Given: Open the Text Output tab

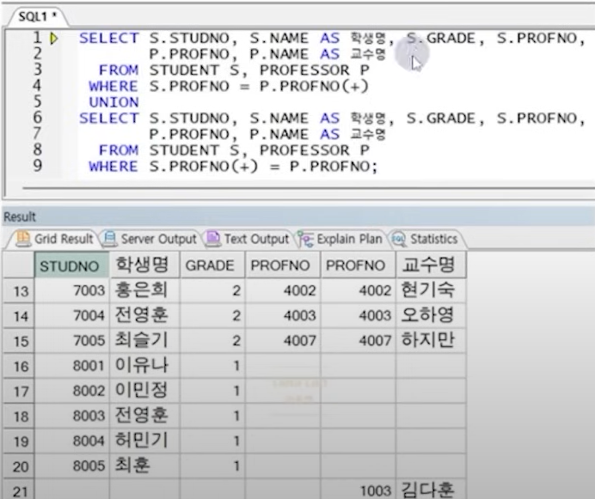Looking at the screenshot, I should [248, 239].
